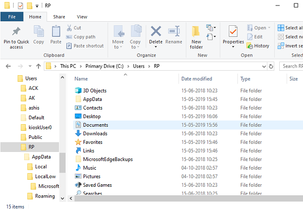The width and height of the screenshot is (303, 210).
Task: Open the File menu tab
Action: 12,17
